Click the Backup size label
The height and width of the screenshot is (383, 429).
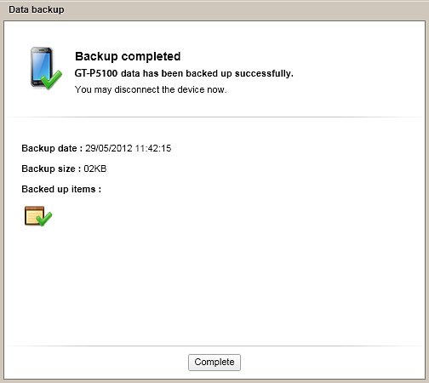click(x=51, y=169)
